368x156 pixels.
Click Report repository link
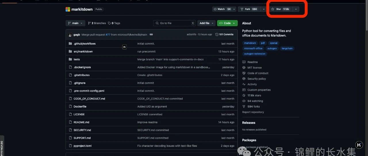(x=253, y=112)
